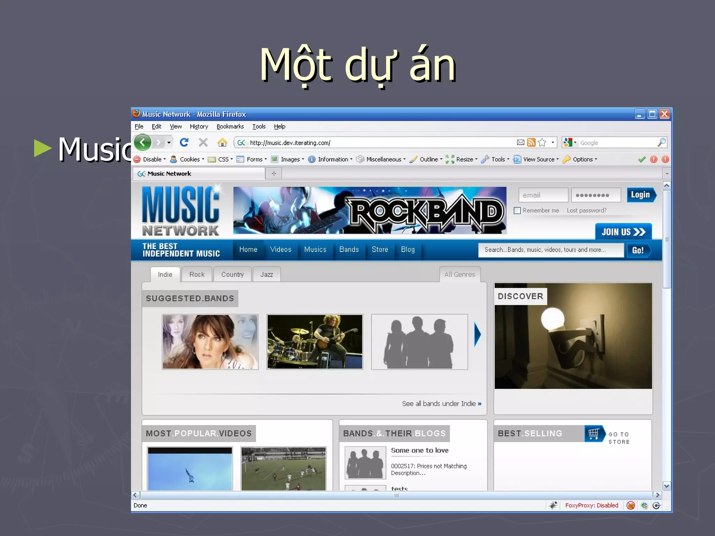This screenshot has width=715, height=536.
Task: Click the Login button
Action: pos(641,195)
